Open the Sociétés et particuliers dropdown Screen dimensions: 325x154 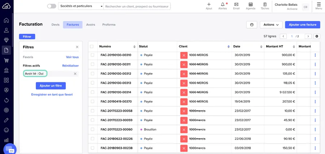click(81, 6)
